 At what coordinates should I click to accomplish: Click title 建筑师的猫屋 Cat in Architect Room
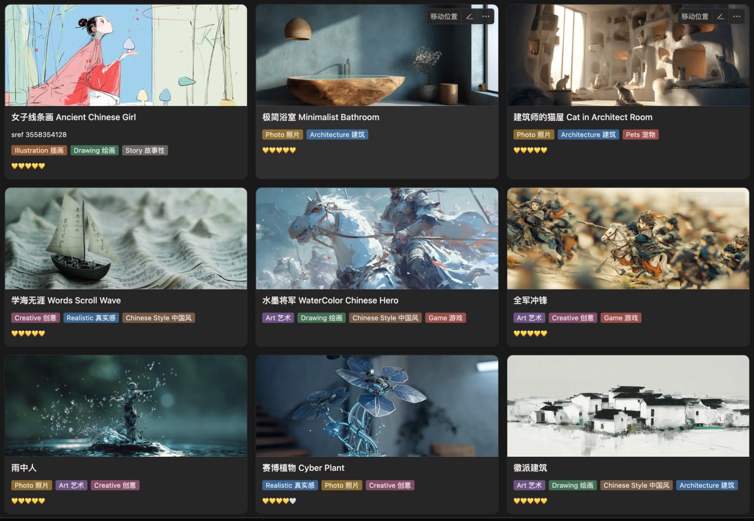(x=583, y=117)
